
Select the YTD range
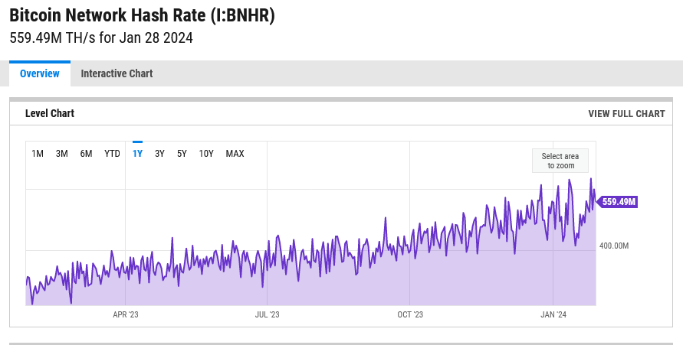point(113,154)
